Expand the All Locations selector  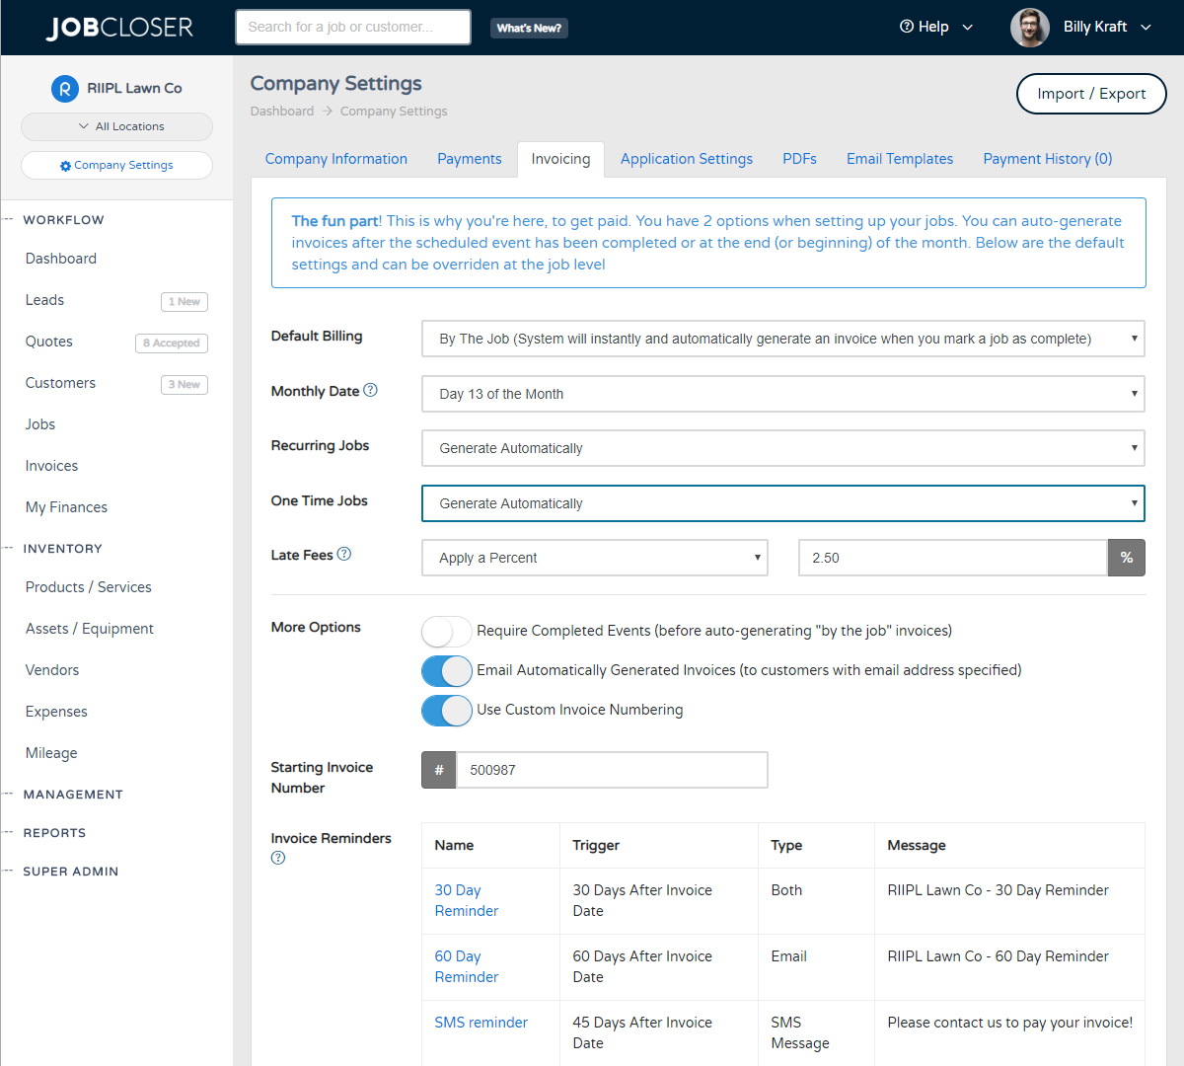116,126
